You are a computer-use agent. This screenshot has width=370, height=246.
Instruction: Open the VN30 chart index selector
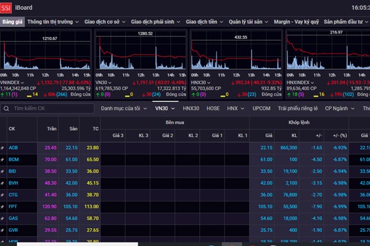pyautogui.click(x=104, y=83)
